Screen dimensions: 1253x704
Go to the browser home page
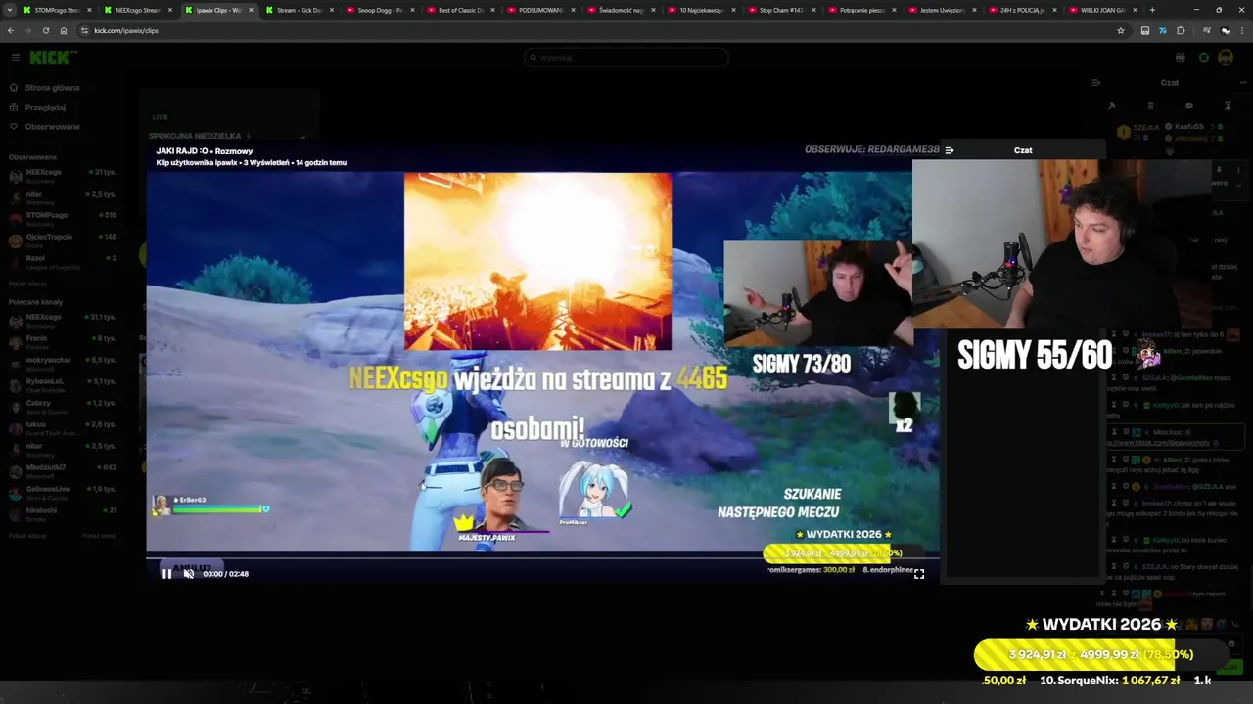pos(64,31)
